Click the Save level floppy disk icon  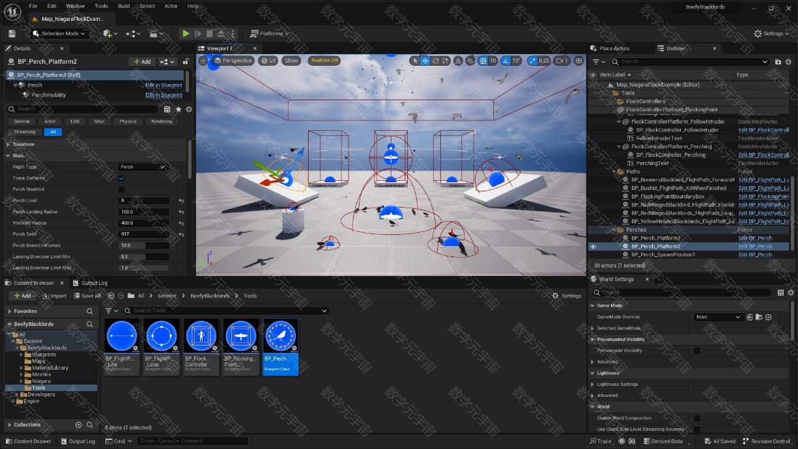12,33
